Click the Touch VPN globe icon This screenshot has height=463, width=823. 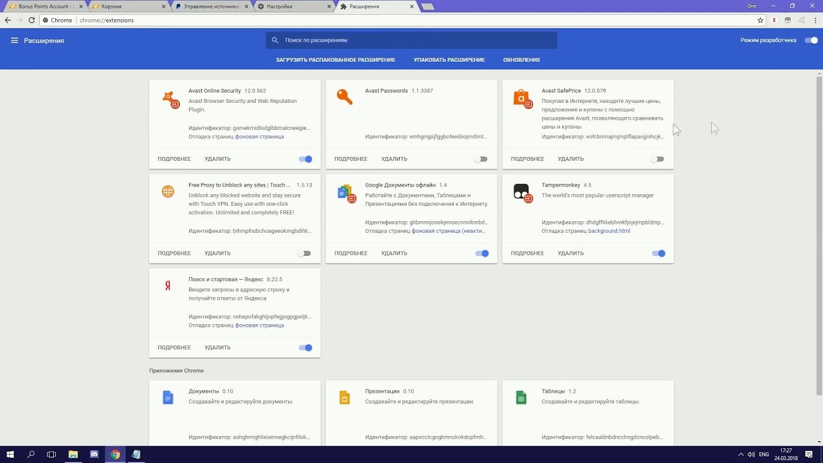168,192
